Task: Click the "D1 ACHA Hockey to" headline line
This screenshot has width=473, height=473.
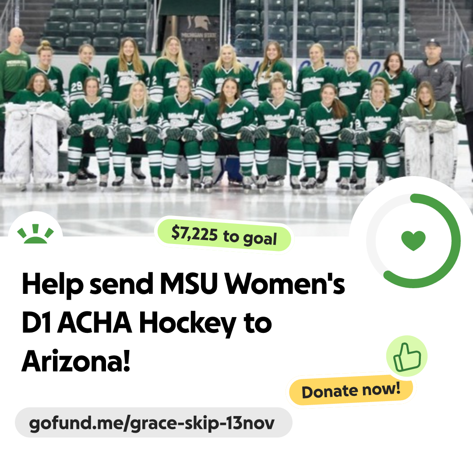Action: click(x=147, y=323)
